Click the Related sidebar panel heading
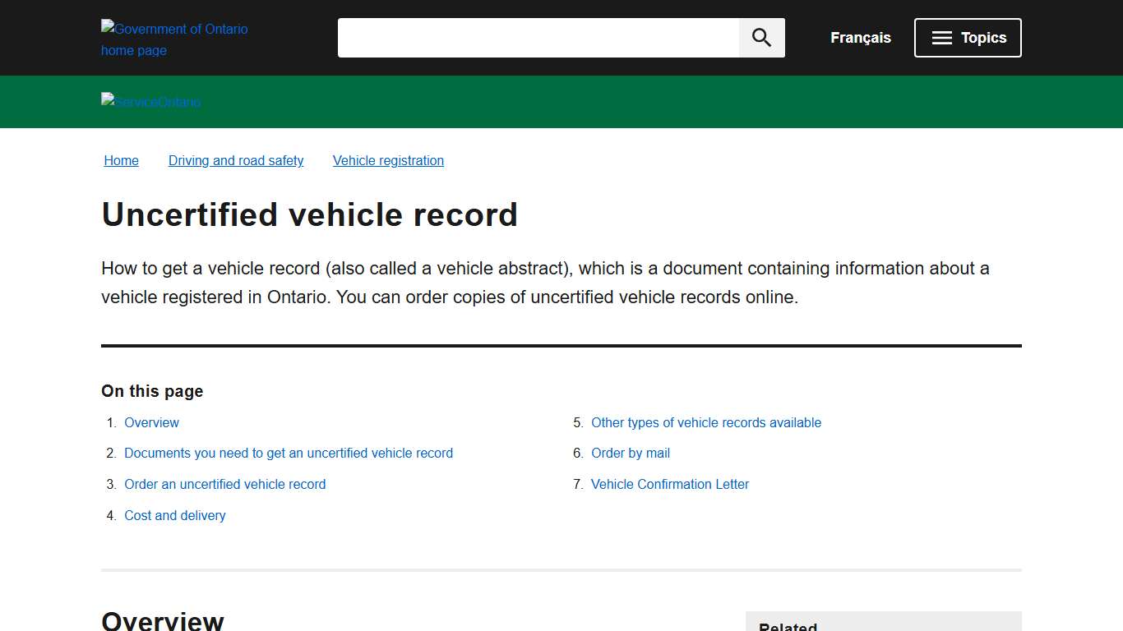Screen dimensions: 1123x631 pos(788,626)
